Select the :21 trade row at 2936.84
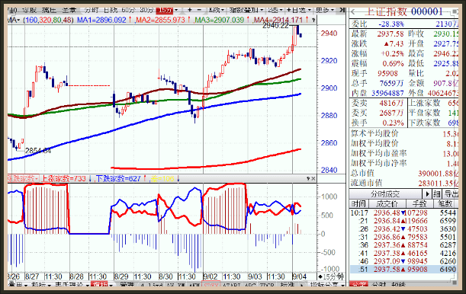The width and height of the screenshot is (466, 294). 403,221
